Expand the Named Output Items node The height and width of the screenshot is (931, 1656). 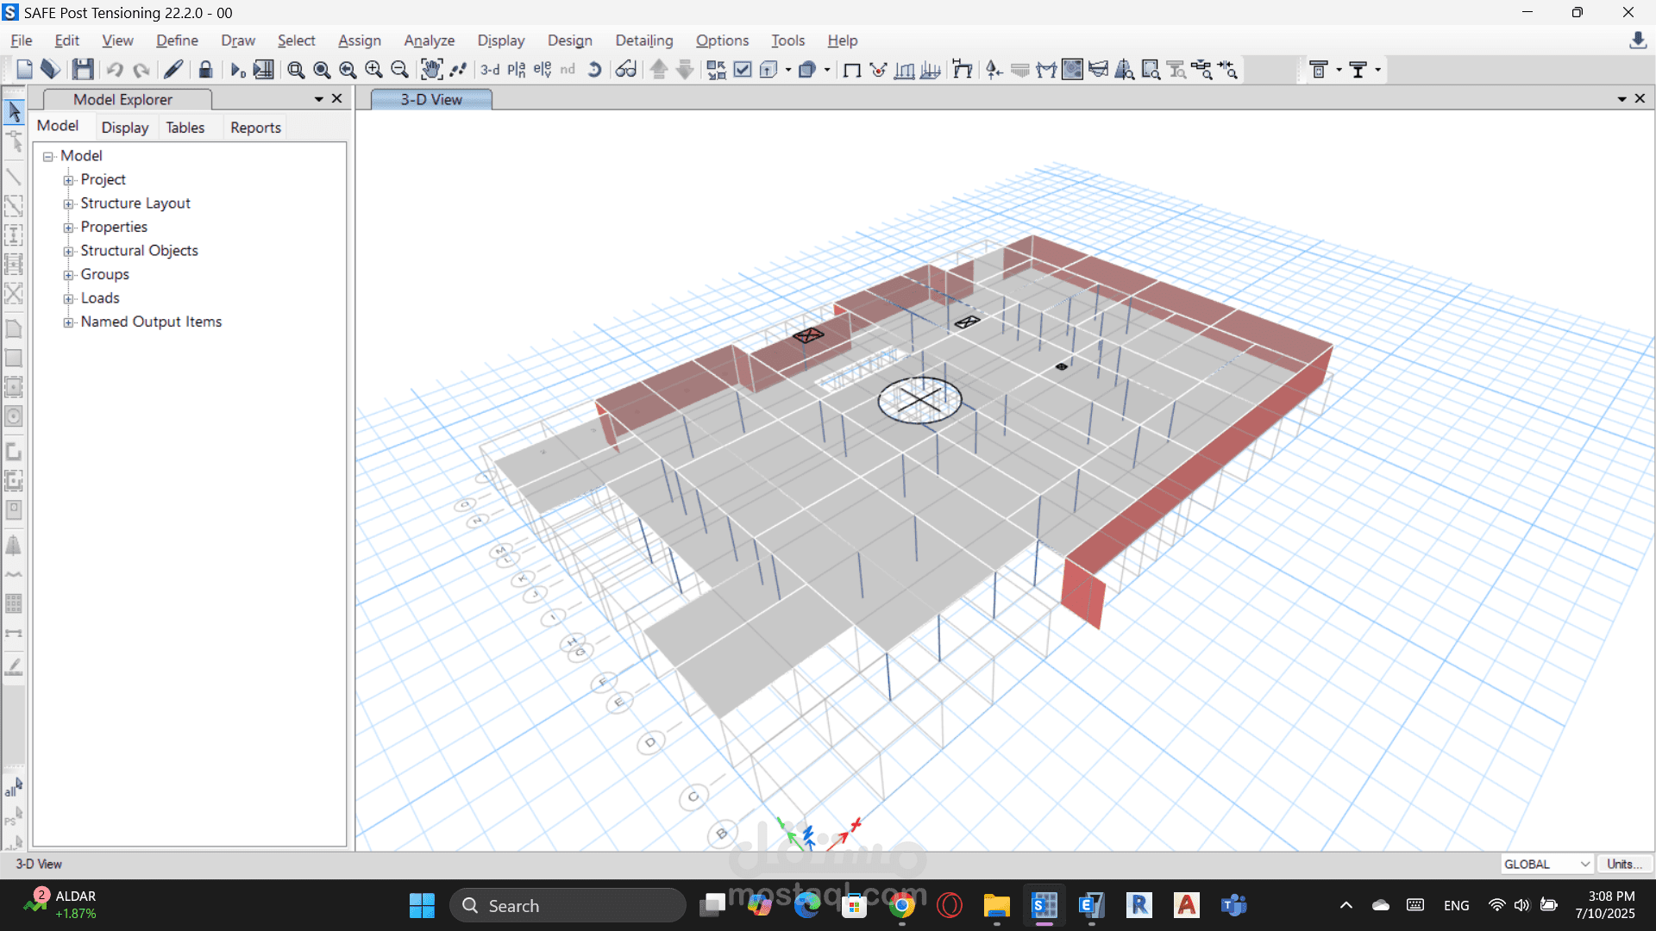click(68, 322)
